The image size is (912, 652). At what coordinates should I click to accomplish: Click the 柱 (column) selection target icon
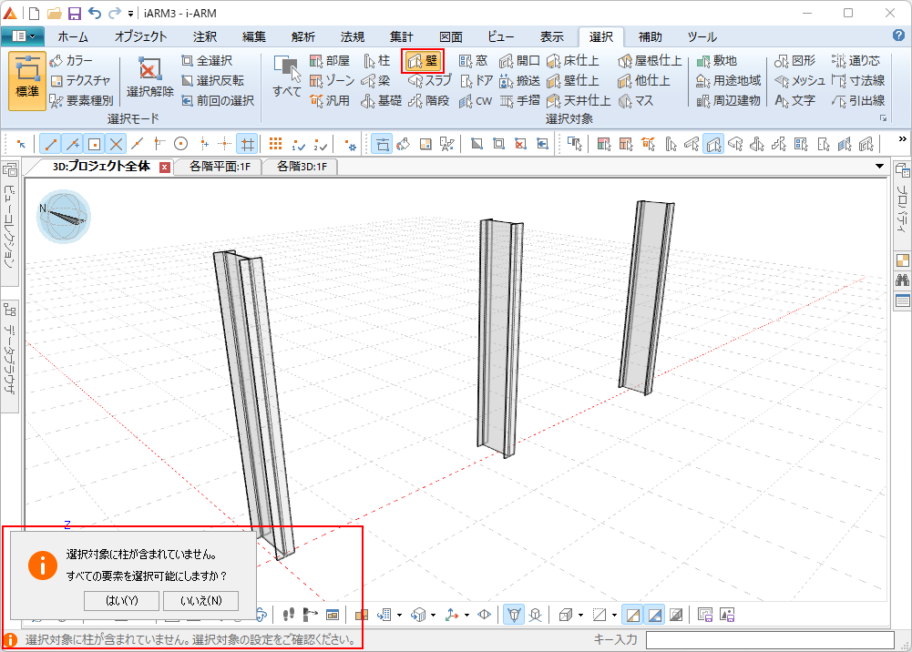click(x=377, y=61)
